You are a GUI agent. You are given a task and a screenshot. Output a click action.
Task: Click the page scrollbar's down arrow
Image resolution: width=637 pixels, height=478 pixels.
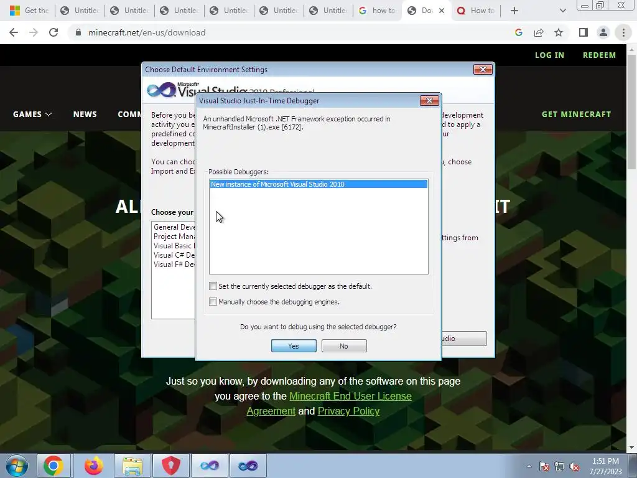[631, 448]
